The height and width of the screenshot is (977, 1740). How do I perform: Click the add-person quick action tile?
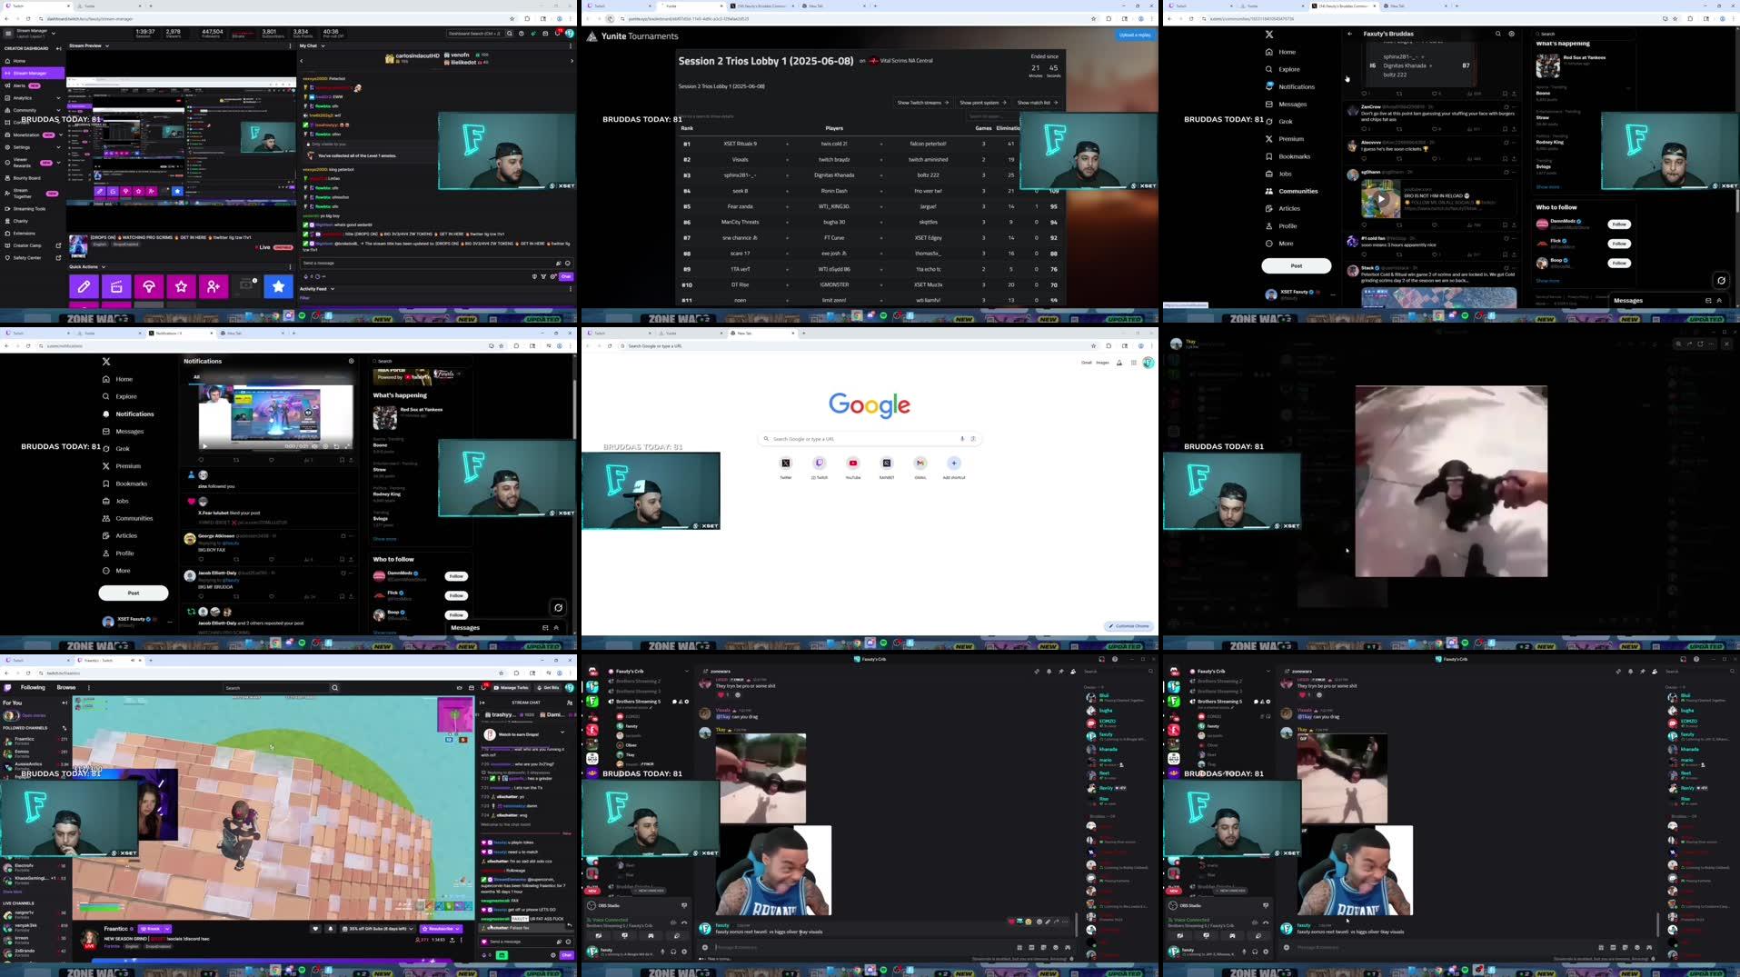(214, 286)
